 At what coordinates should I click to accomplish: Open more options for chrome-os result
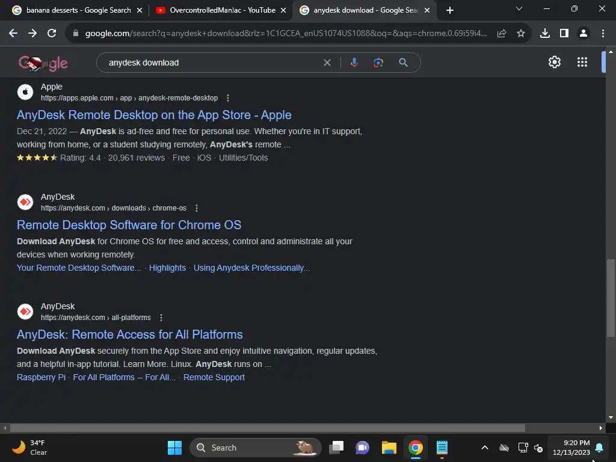tap(197, 208)
